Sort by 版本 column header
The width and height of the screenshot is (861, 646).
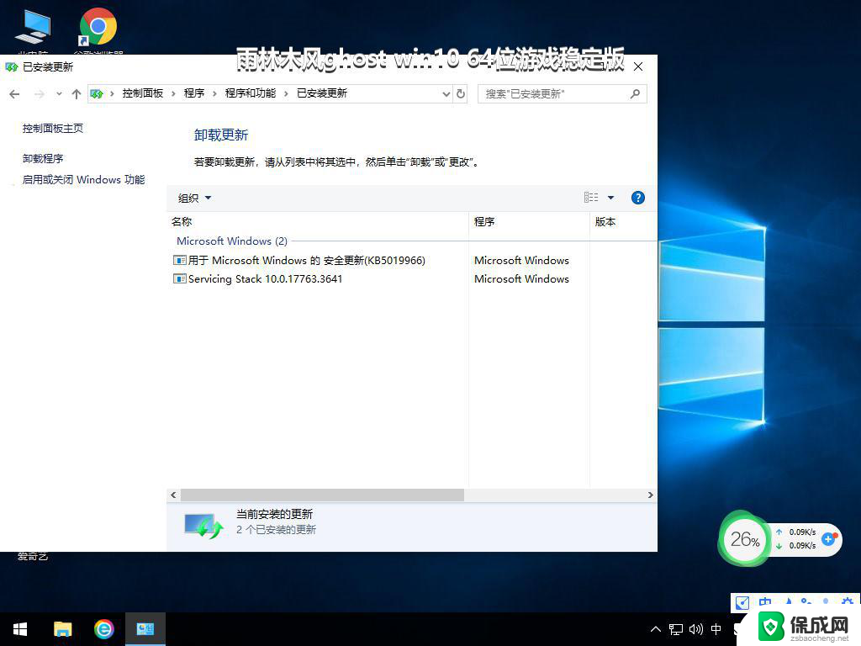coord(623,222)
